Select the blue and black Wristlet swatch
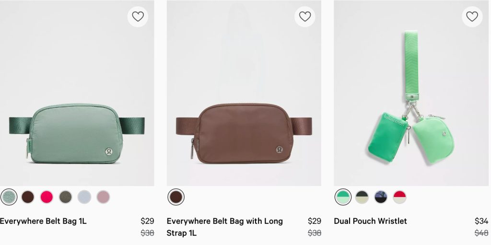Screen dimensions: 491x245 click(381, 197)
